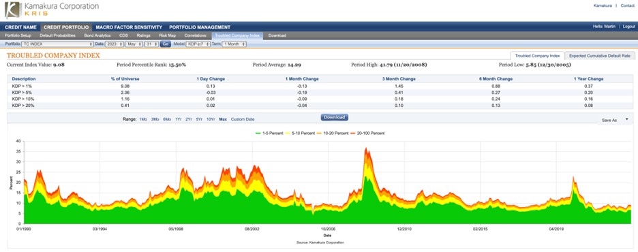Screen dimensions: 638x252
Task: Open the CREDIT NAME main tab
Action: (20, 27)
